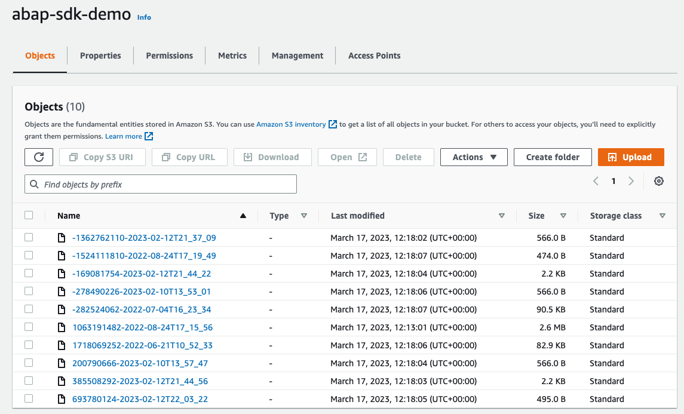
Task: Refresh the objects list
Action: pyautogui.click(x=38, y=157)
